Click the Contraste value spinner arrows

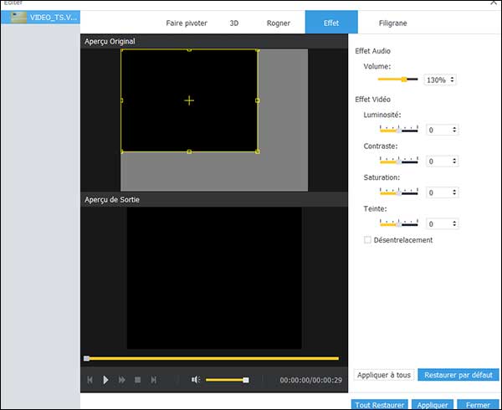coord(454,161)
